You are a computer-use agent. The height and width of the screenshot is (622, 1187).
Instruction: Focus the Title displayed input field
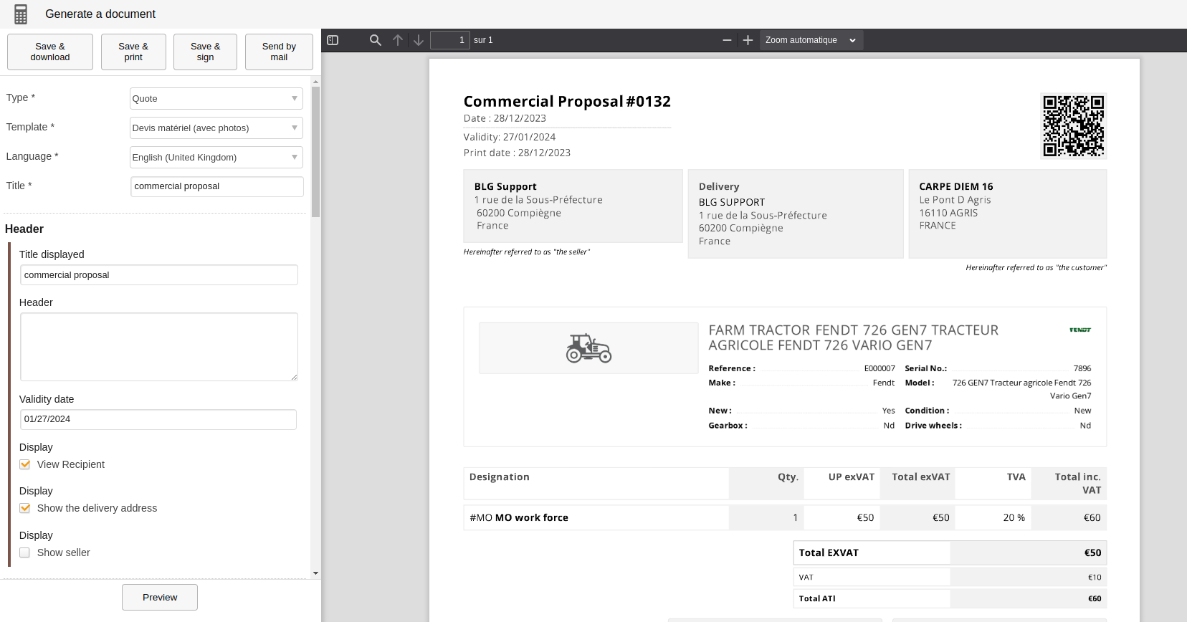(159, 275)
